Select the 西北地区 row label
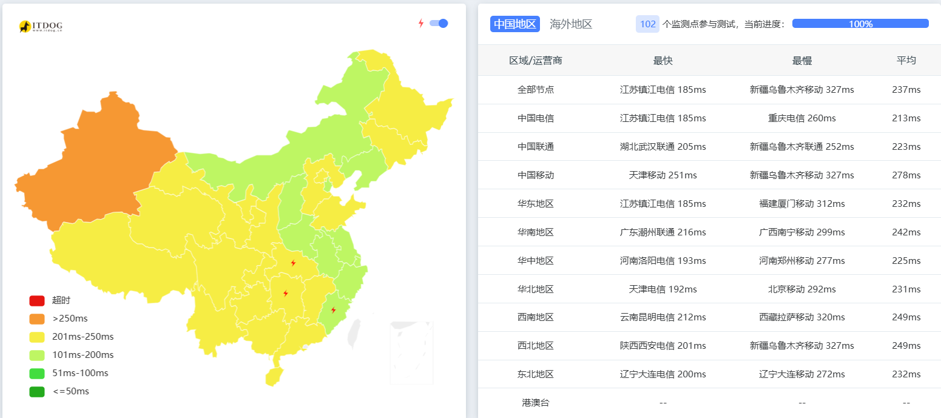 [x=536, y=346]
